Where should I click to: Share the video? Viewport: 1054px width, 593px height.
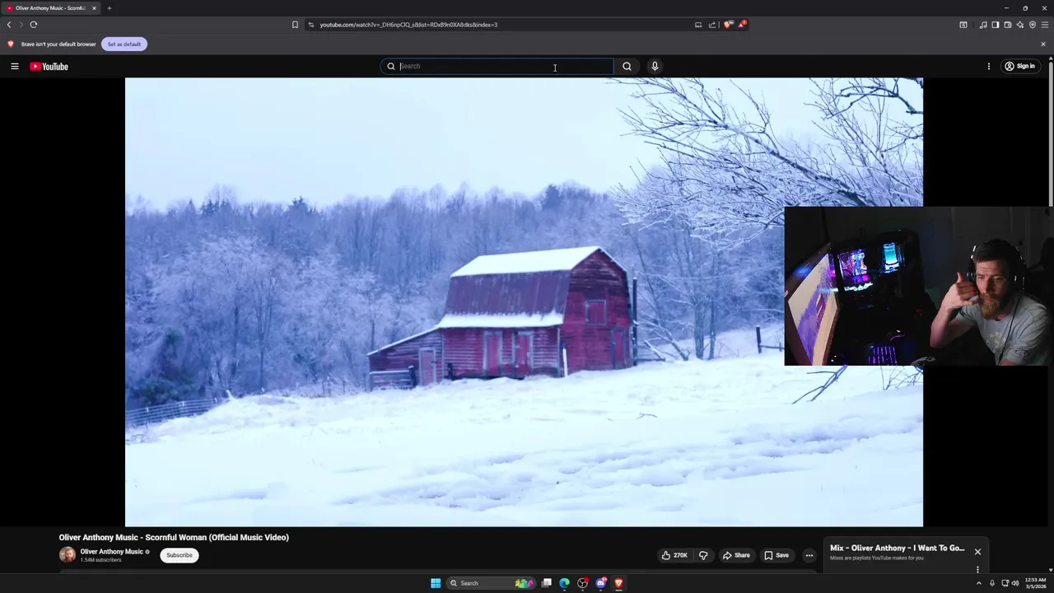(736, 555)
